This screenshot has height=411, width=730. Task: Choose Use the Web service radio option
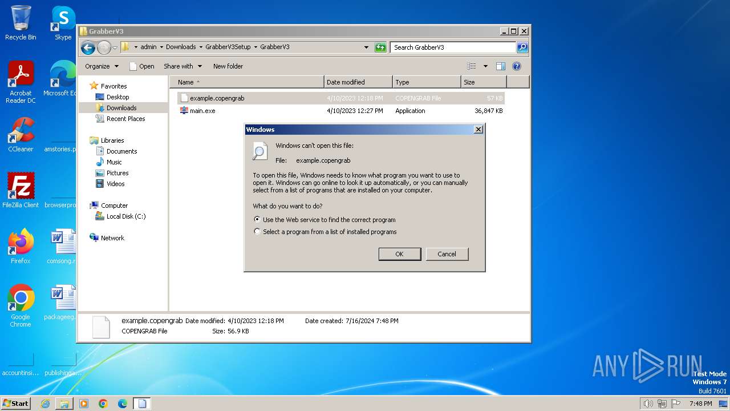click(257, 219)
